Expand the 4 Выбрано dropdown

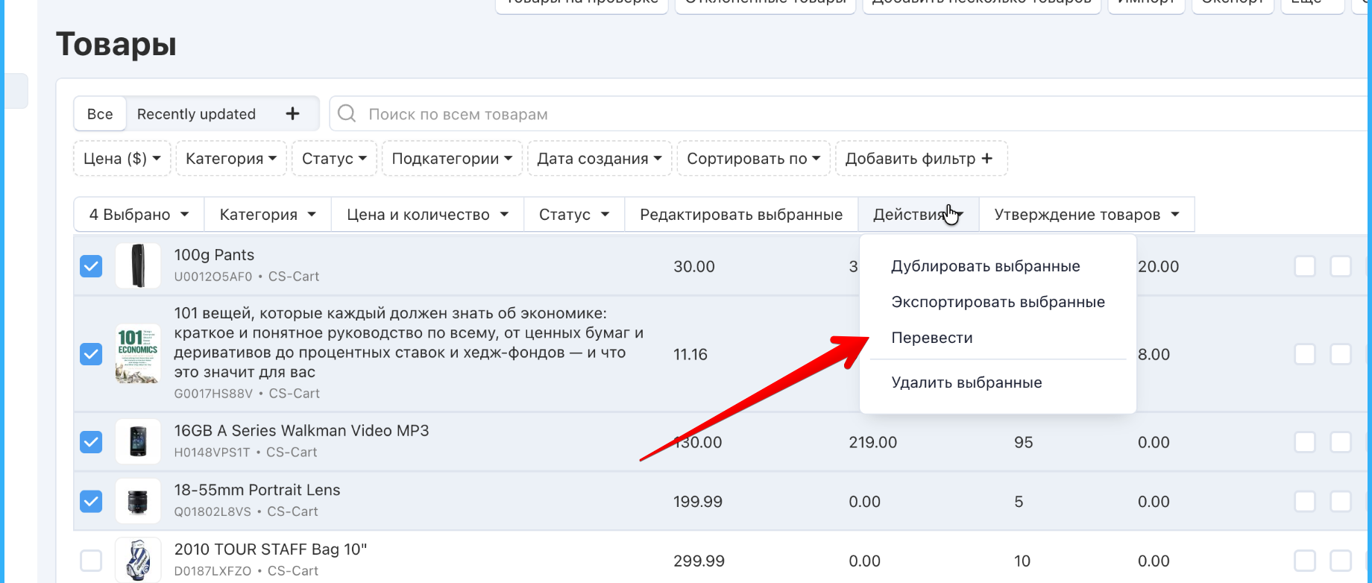click(x=139, y=215)
